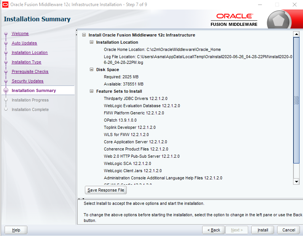The height and width of the screenshot is (236, 303).
Task: Collapse the Disk Space section
Action: click(x=92, y=70)
